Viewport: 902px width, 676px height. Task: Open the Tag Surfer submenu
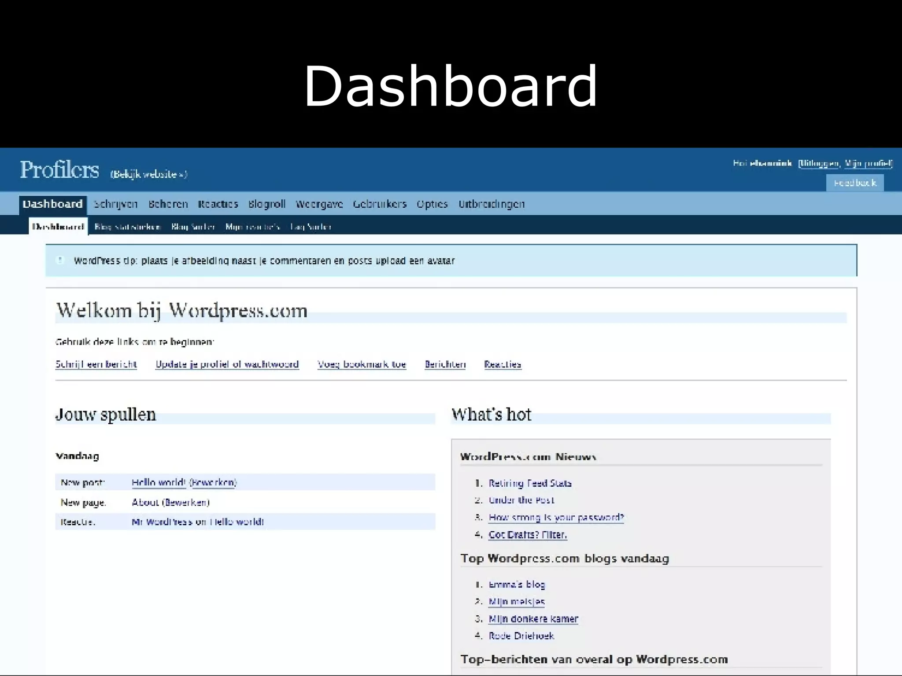pyautogui.click(x=311, y=227)
